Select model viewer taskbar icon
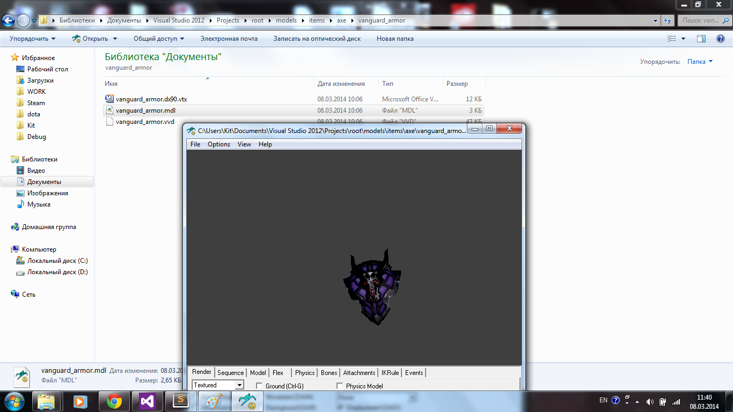 pyautogui.click(x=247, y=401)
